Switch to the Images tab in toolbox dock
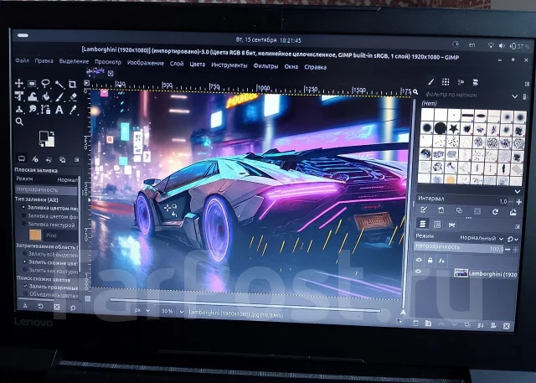The height and width of the screenshot is (383, 536). point(63,159)
